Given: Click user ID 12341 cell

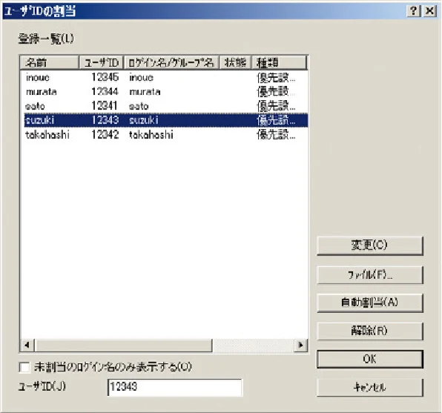Looking at the screenshot, I should tap(105, 106).
